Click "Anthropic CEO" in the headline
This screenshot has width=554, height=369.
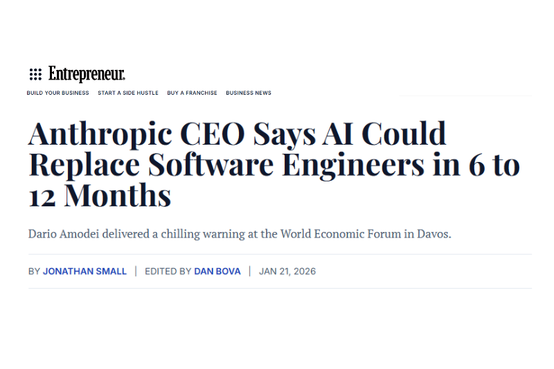point(136,134)
